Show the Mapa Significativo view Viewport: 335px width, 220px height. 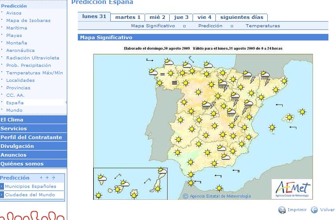coord(153,26)
